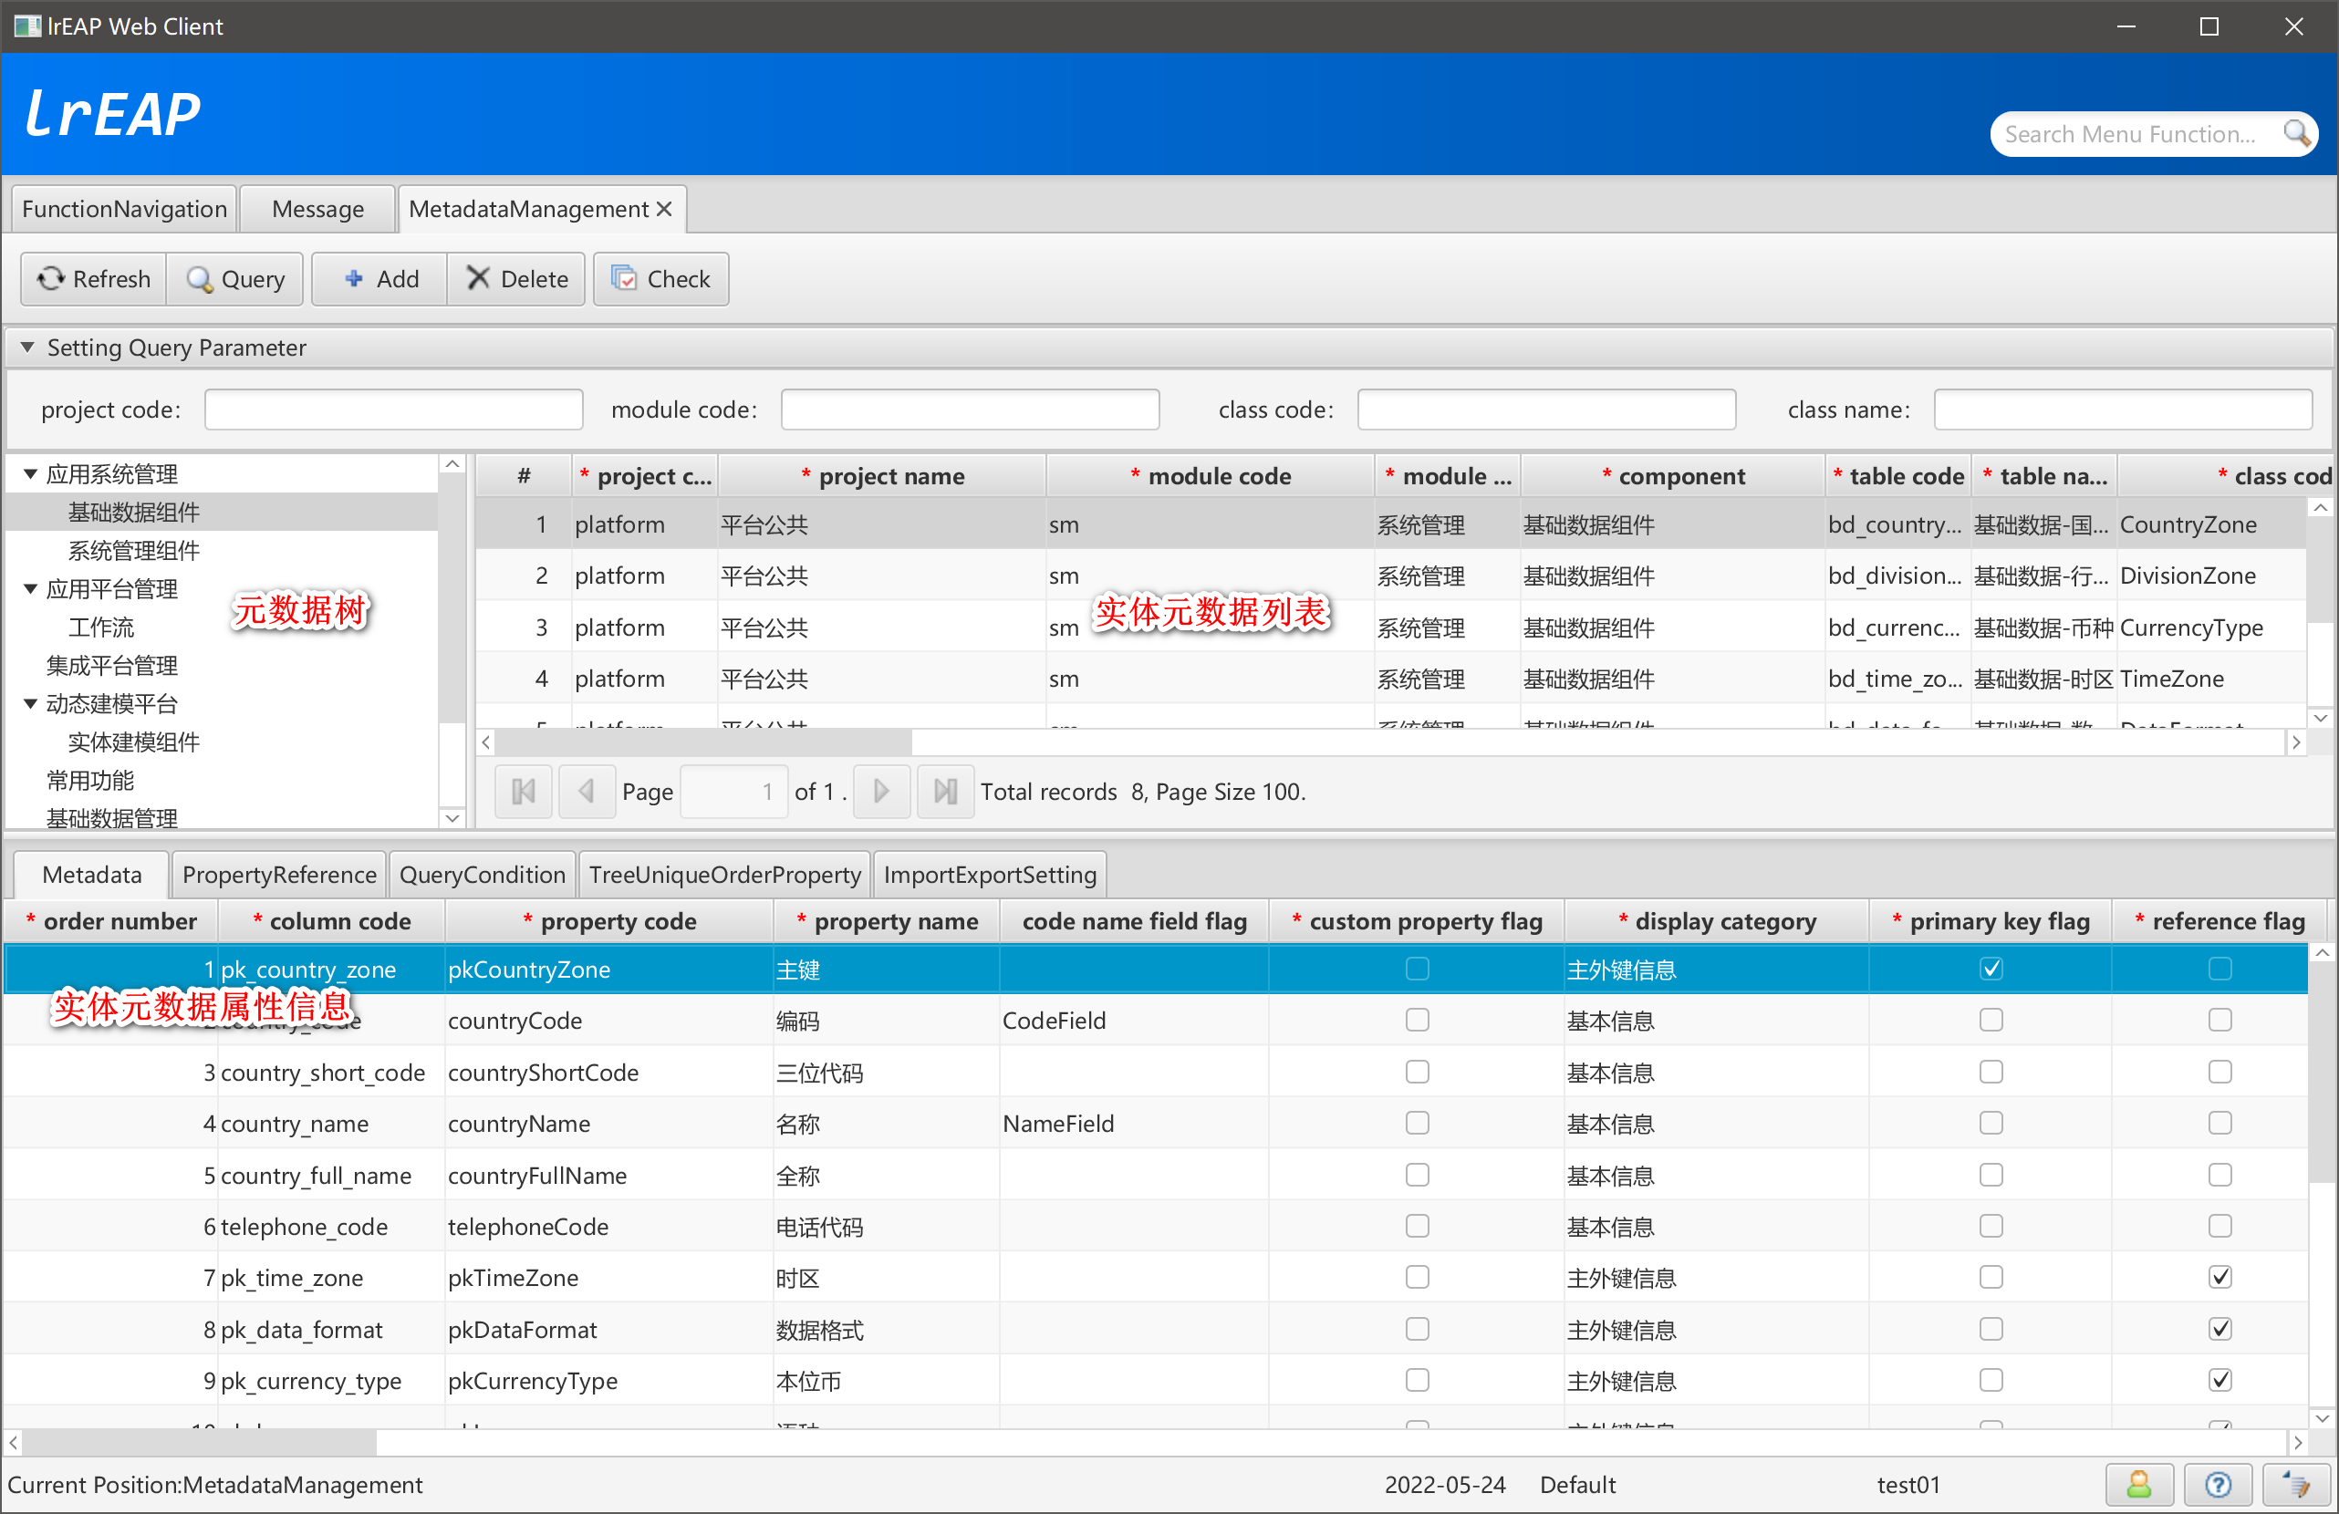Image resolution: width=2339 pixels, height=1514 pixels.
Task: Go to the next page
Action: [881, 792]
